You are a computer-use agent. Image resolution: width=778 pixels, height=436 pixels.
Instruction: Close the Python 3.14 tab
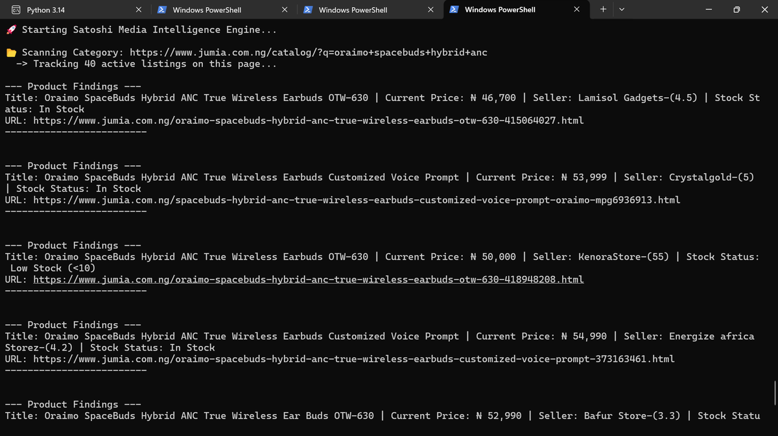point(139,10)
